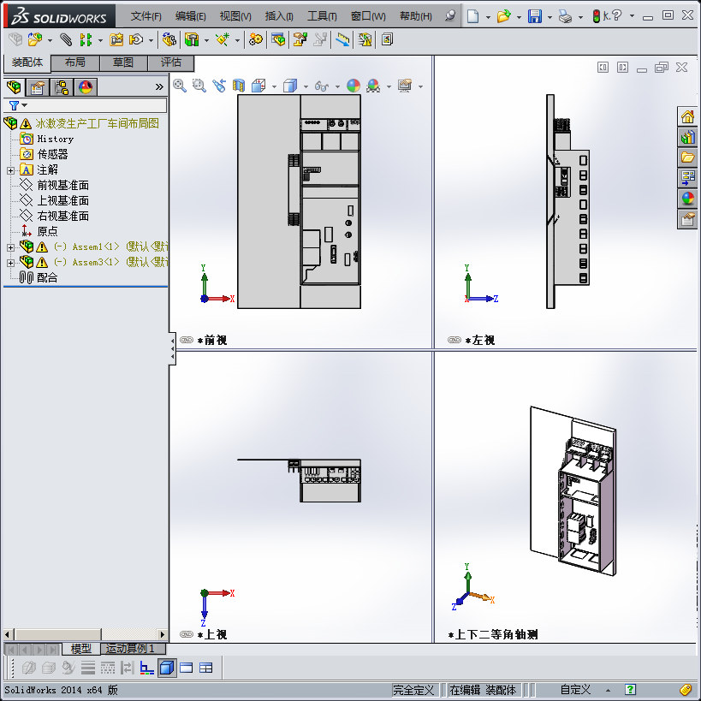Select Zoom to Fit in viewport toolbar
Screen dimensions: 701x701
(180, 86)
